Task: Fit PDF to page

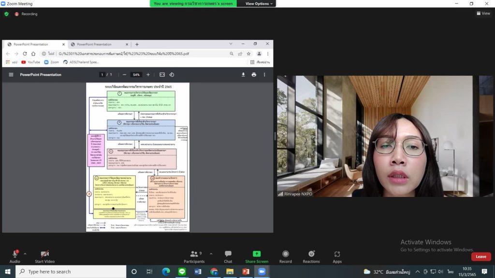Action: pos(162,75)
